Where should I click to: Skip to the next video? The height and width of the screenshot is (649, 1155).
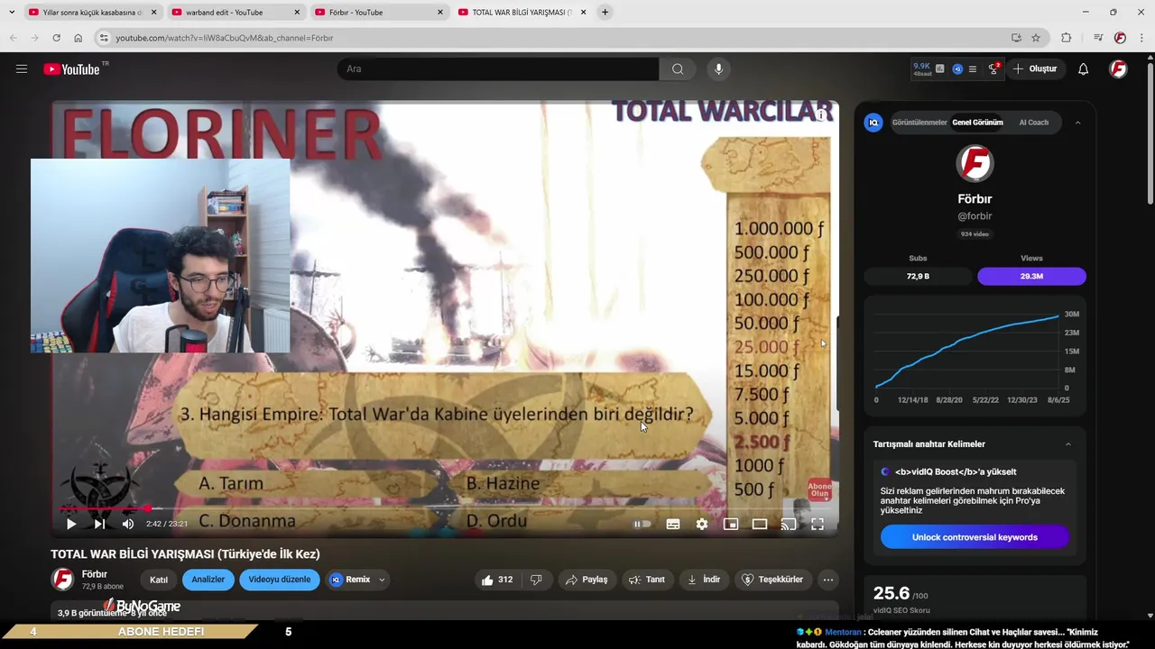[x=99, y=524]
